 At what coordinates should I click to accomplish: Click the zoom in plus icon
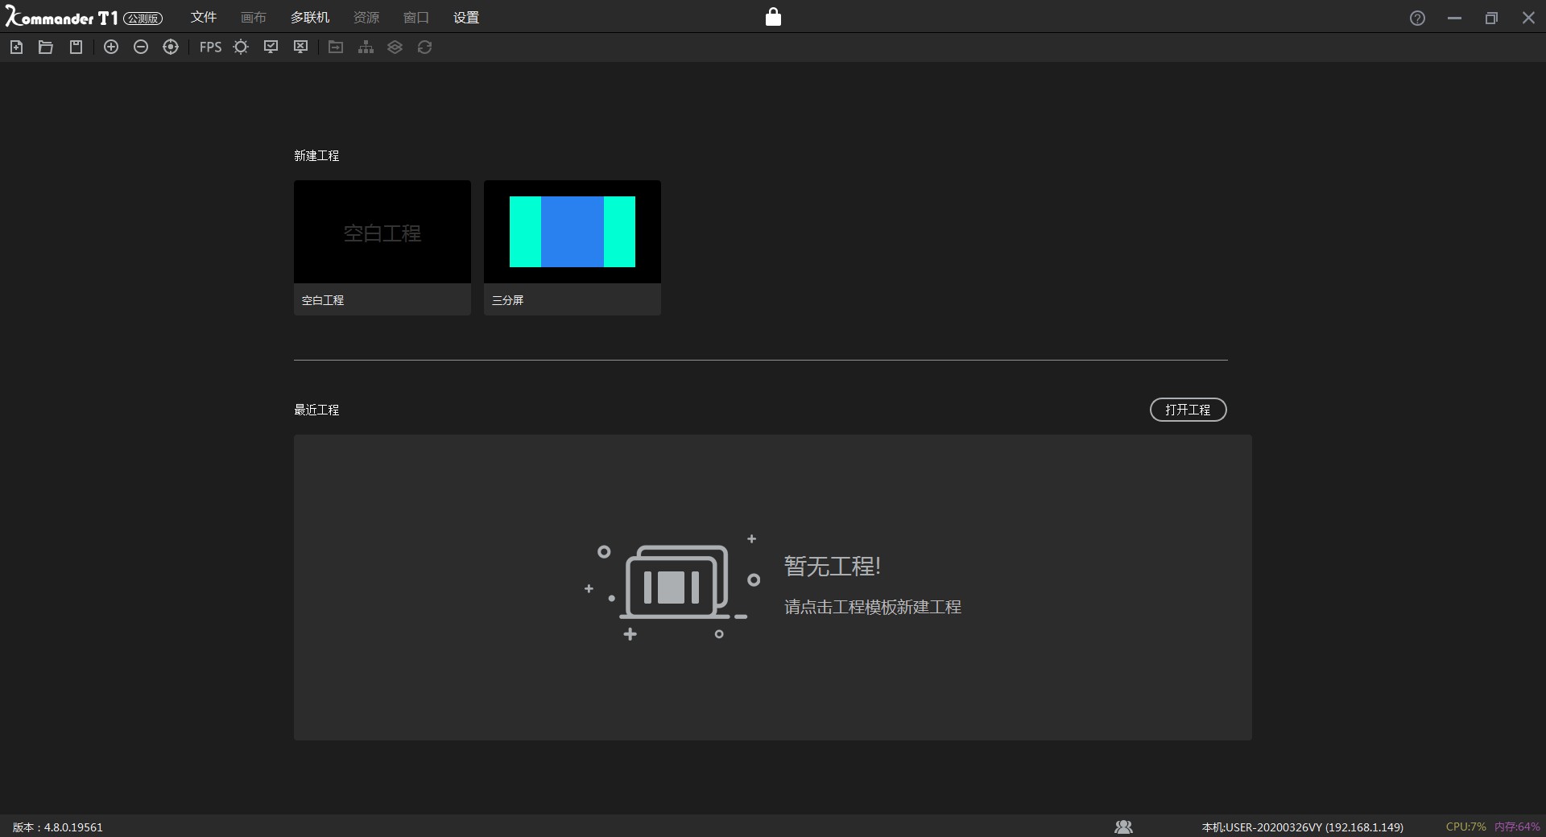point(111,47)
